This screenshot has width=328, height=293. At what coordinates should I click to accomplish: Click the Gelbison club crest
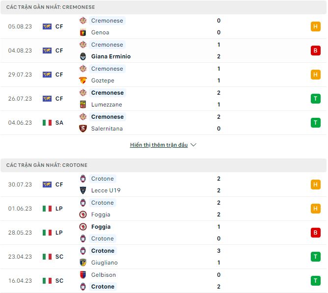83,275
